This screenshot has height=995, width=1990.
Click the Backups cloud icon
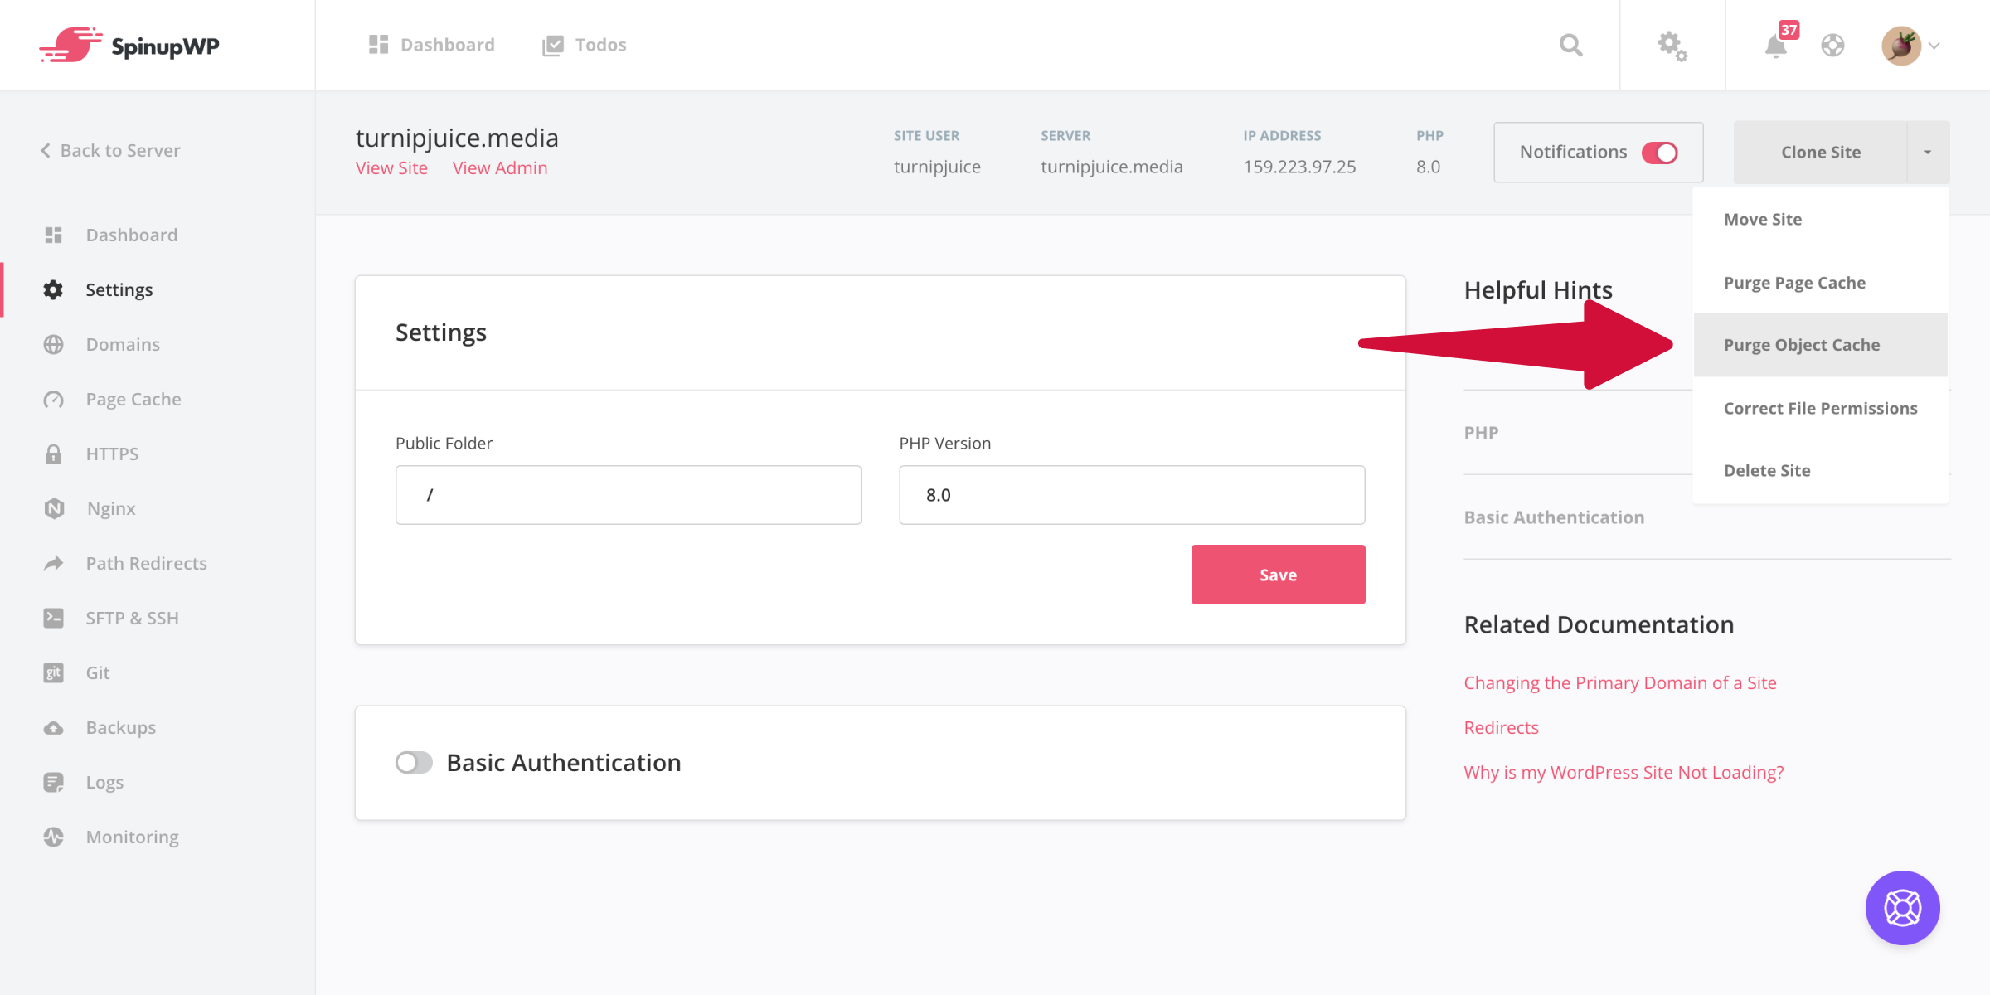pos(54,727)
